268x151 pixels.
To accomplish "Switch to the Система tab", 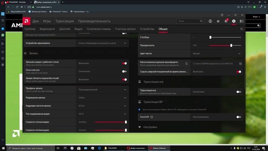I will (30, 29).
